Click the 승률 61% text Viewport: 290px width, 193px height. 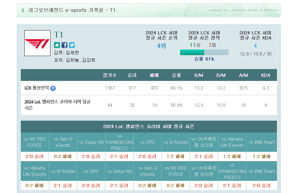tap(204, 59)
